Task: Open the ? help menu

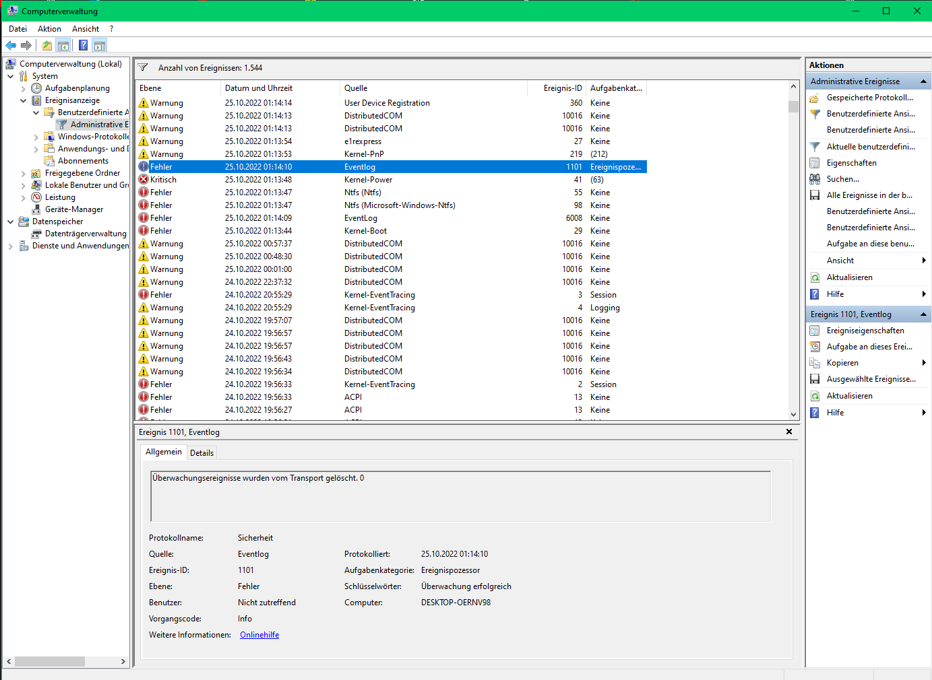Action: (x=111, y=29)
